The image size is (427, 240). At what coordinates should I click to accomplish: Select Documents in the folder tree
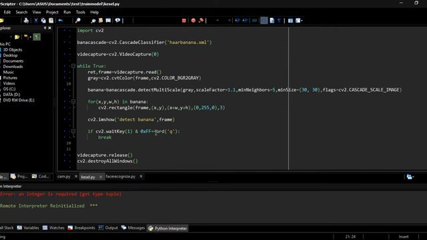[x=13, y=61]
